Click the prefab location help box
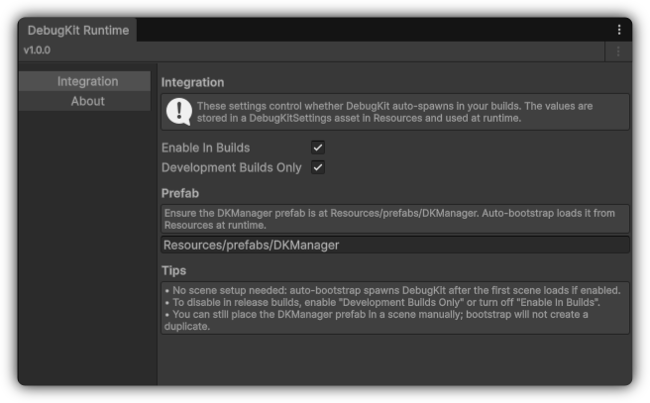 pyautogui.click(x=394, y=218)
